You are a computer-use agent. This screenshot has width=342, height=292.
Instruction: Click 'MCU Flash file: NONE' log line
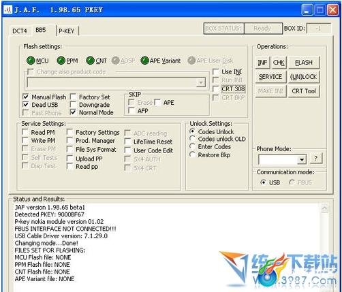[43, 257]
